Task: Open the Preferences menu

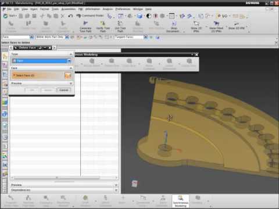Action: pyautogui.click(x=123, y=9)
